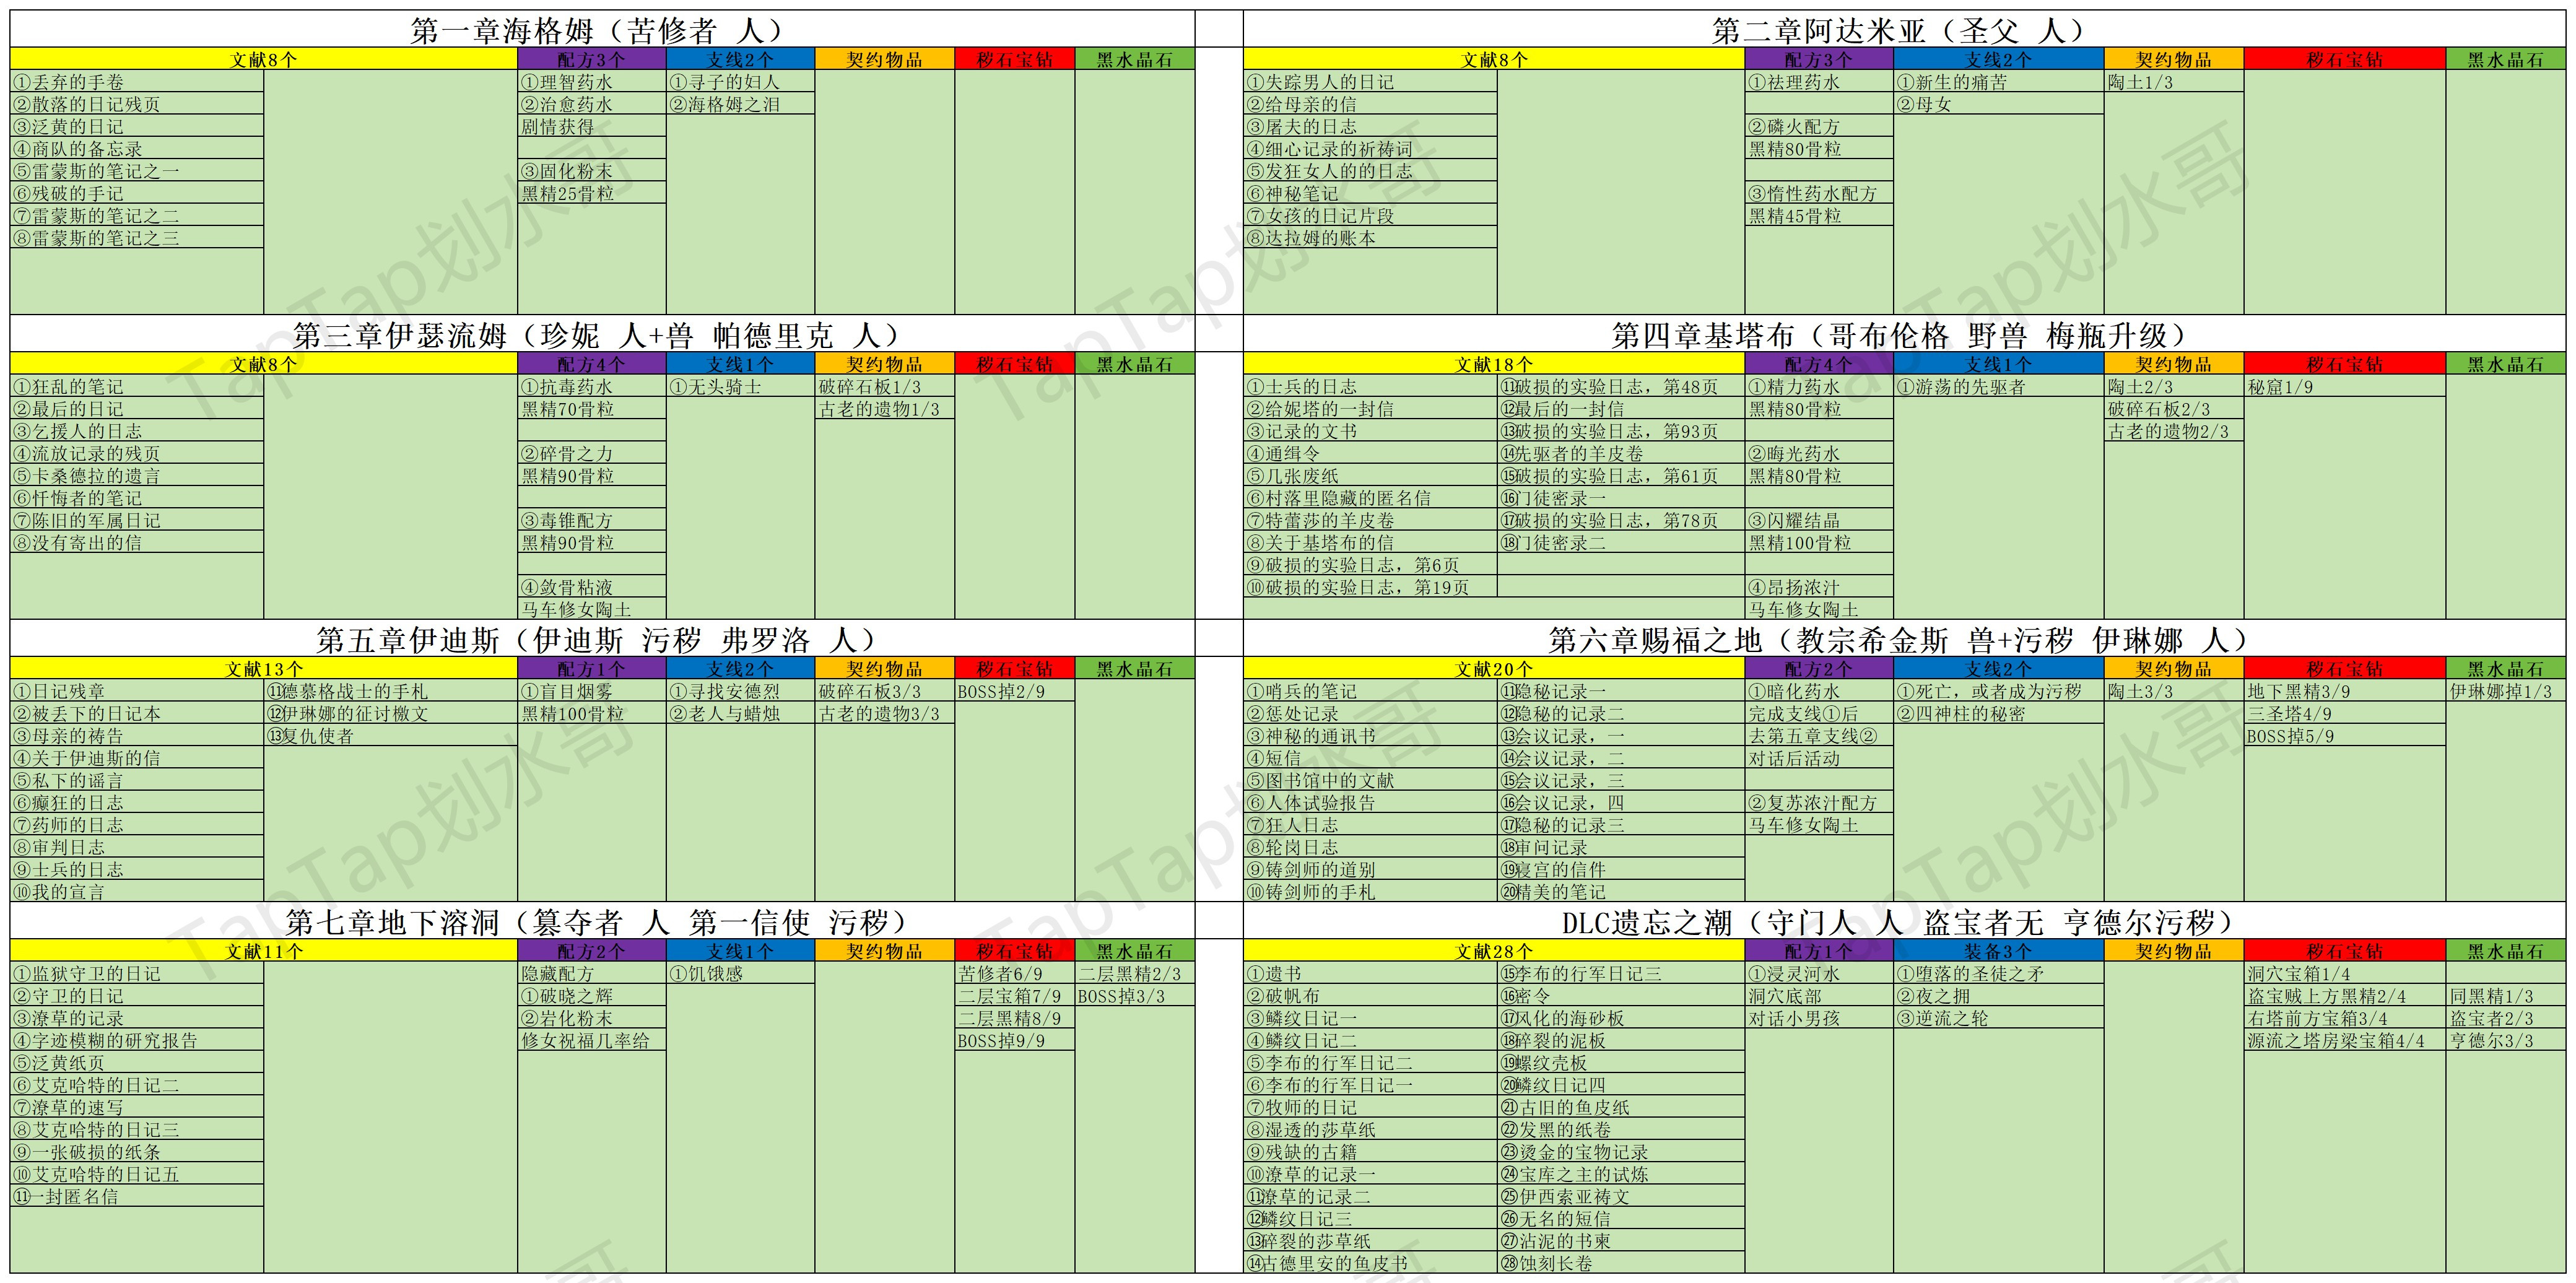Select the 第六章赐福之地 chapter title
2576x1283 pixels.
(1904, 639)
